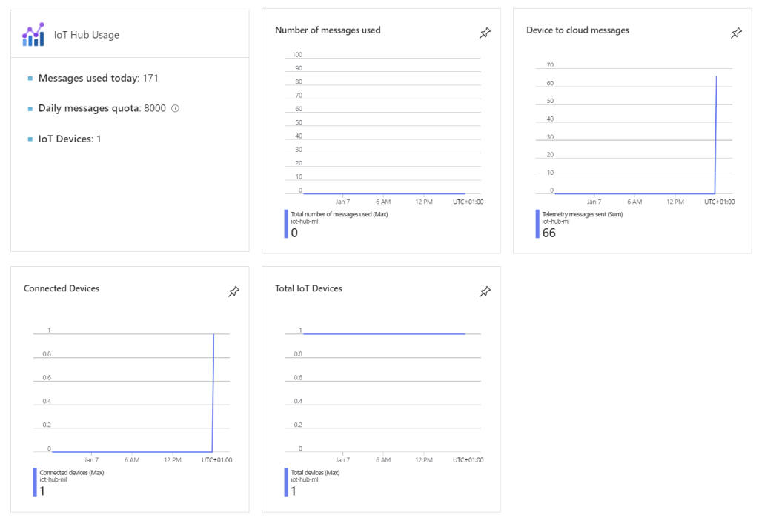Image resolution: width=759 pixels, height=521 pixels.
Task: Click the Telemetry messages sent legend swatch
Action: pyautogui.click(x=537, y=224)
